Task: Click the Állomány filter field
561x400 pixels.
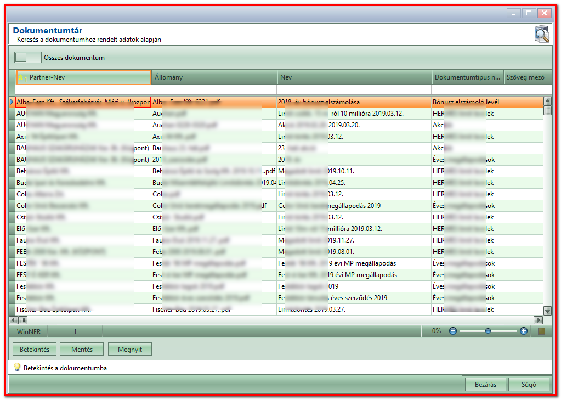Action: pyautogui.click(x=214, y=89)
